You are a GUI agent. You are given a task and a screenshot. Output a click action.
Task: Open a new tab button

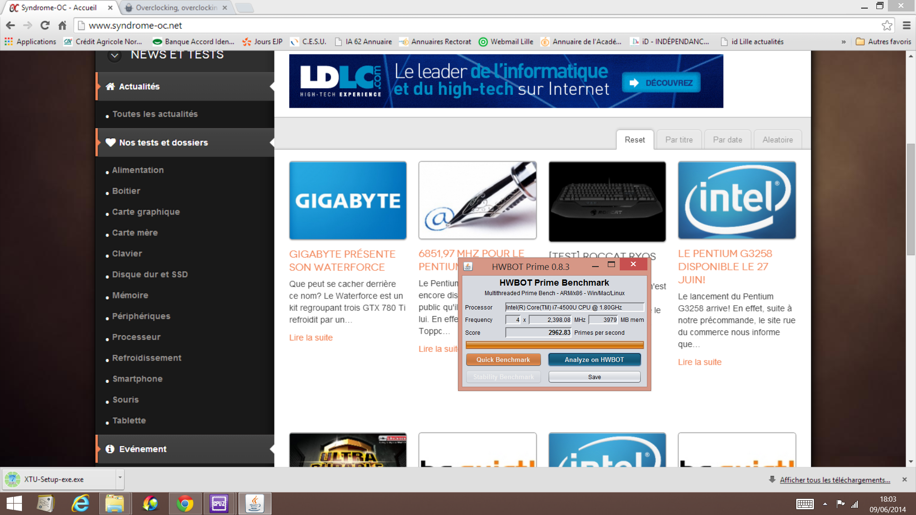[244, 8]
